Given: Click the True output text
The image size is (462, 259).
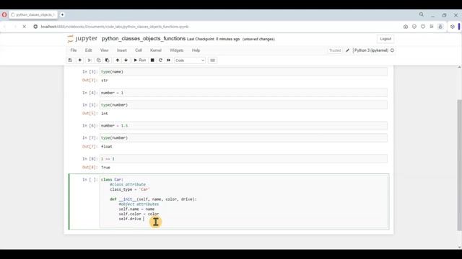Looking at the screenshot, I should tap(105, 168).
